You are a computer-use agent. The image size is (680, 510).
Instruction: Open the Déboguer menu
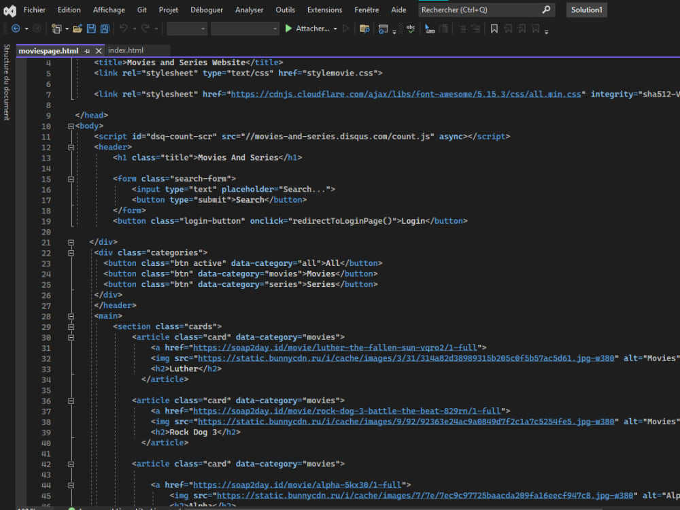click(206, 10)
